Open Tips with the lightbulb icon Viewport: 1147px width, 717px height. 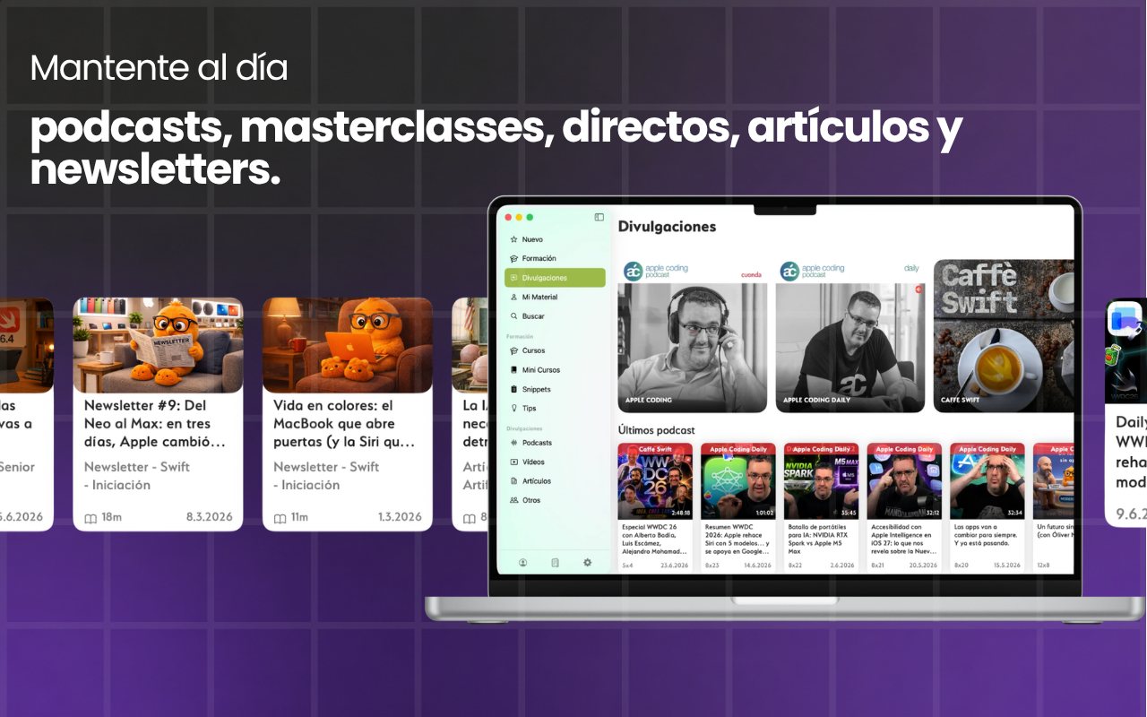(555, 409)
